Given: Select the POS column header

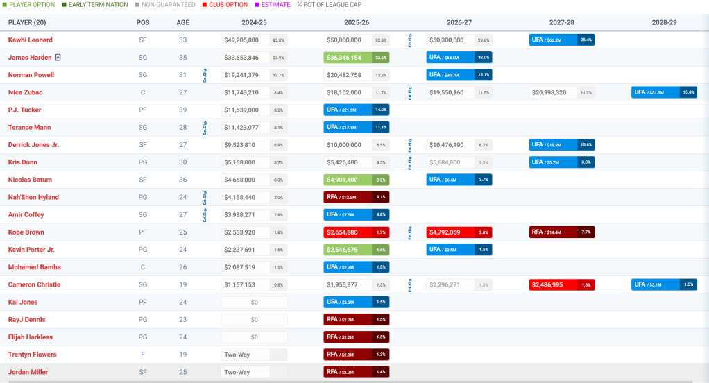Looking at the screenshot, I should click(x=143, y=22).
